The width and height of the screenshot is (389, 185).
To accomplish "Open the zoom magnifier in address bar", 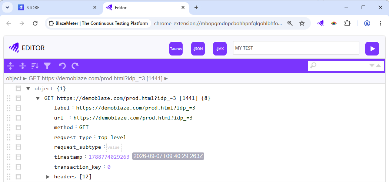I will point(290,23).
